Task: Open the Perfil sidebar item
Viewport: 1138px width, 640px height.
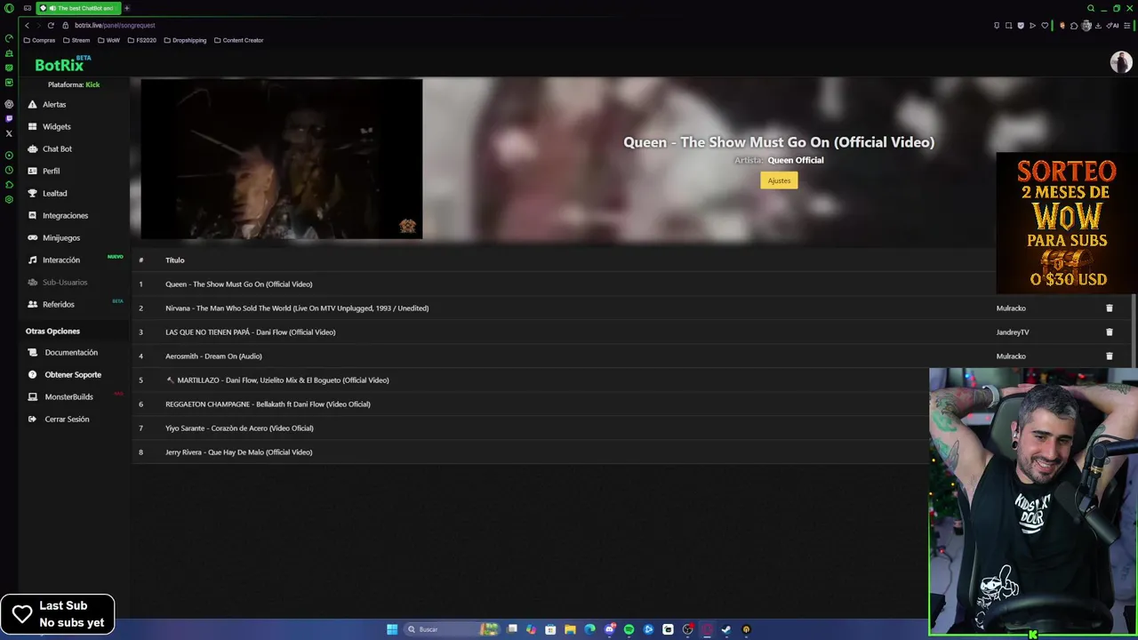Action: (x=51, y=171)
